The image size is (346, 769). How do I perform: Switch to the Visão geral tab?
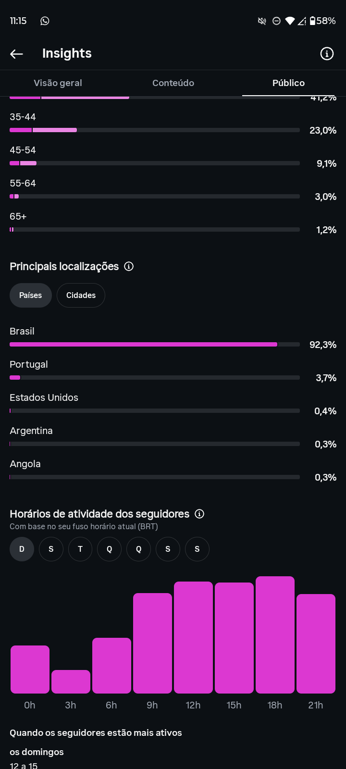tap(58, 83)
